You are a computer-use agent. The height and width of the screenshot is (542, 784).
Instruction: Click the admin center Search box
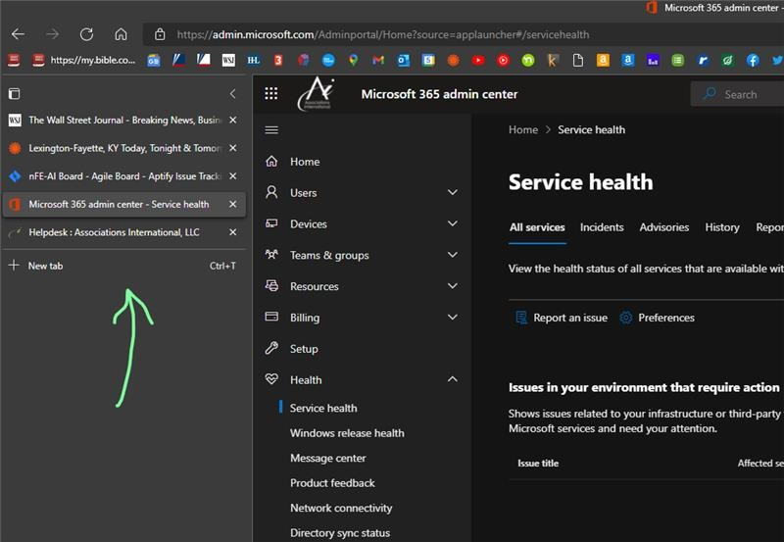click(x=738, y=94)
